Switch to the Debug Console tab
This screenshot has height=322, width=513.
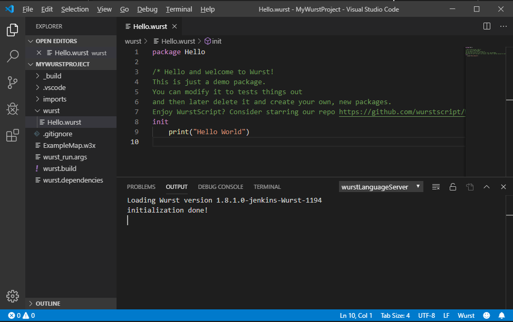click(220, 187)
